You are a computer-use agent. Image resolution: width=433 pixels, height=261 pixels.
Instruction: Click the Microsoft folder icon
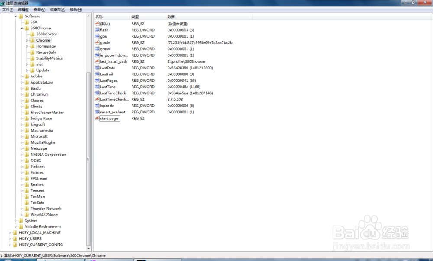click(x=26, y=136)
